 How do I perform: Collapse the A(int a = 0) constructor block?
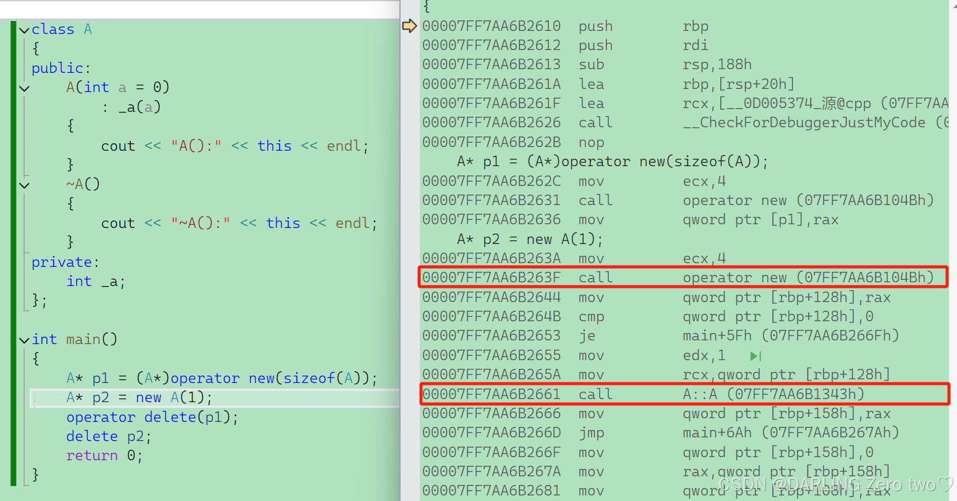point(24,88)
